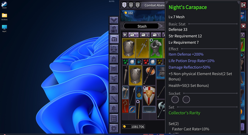
Task: Open Steam desktop shortcut
Action: [x=4, y=5]
